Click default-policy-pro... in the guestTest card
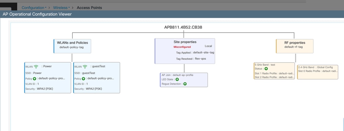 pyautogui.click(x=101, y=78)
